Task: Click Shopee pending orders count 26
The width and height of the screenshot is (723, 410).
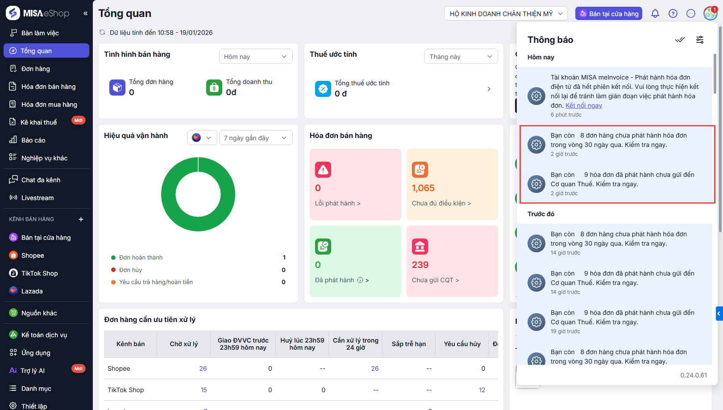Action: pyautogui.click(x=203, y=368)
